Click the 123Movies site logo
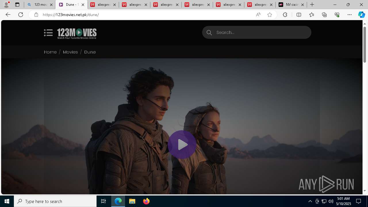Image resolution: width=368 pixels, height=207 pixels. (x=77, y=33)
